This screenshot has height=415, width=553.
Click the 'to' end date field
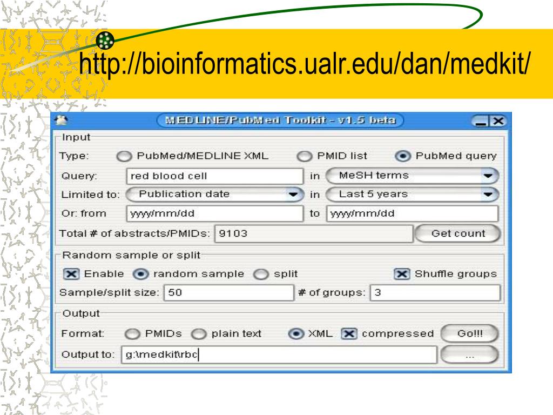[x=412, y=214]
